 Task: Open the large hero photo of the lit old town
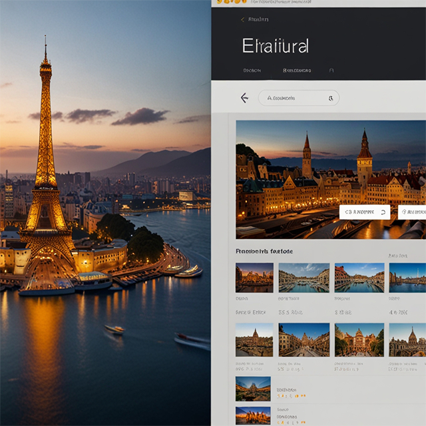coord(331,180)
